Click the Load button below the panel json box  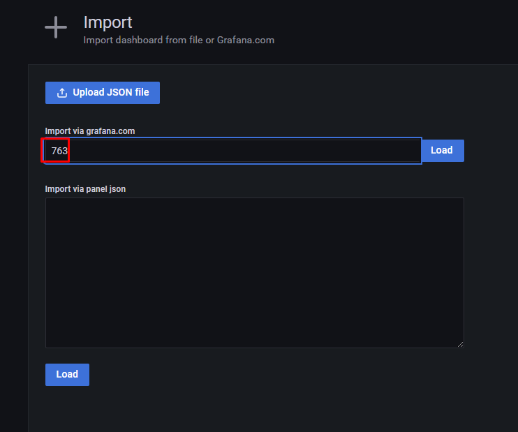tap(67, 375)
